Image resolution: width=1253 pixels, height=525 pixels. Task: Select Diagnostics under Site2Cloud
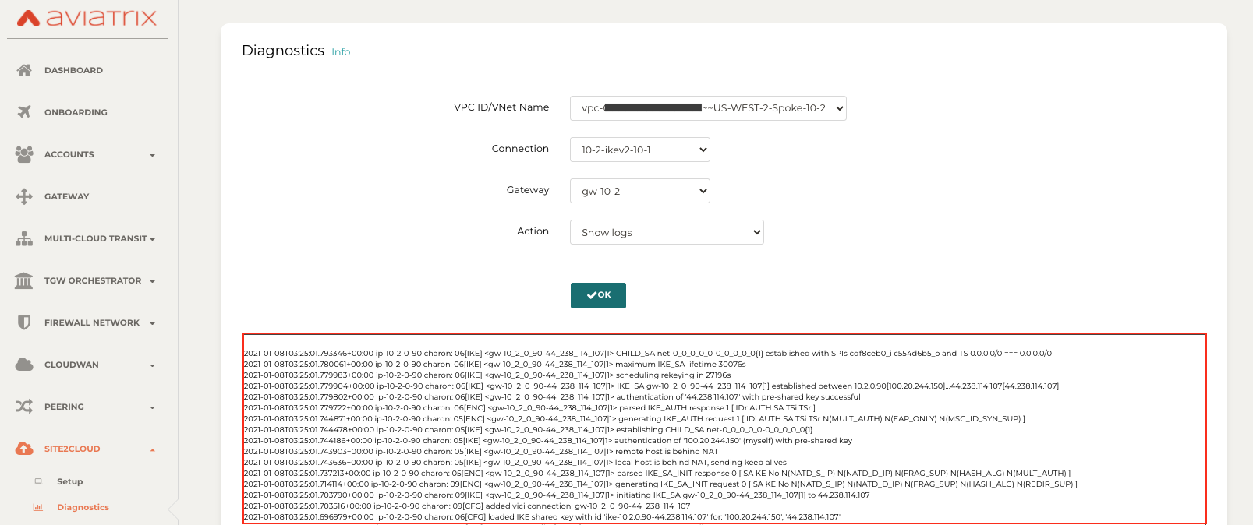click(x=83, y=507)
